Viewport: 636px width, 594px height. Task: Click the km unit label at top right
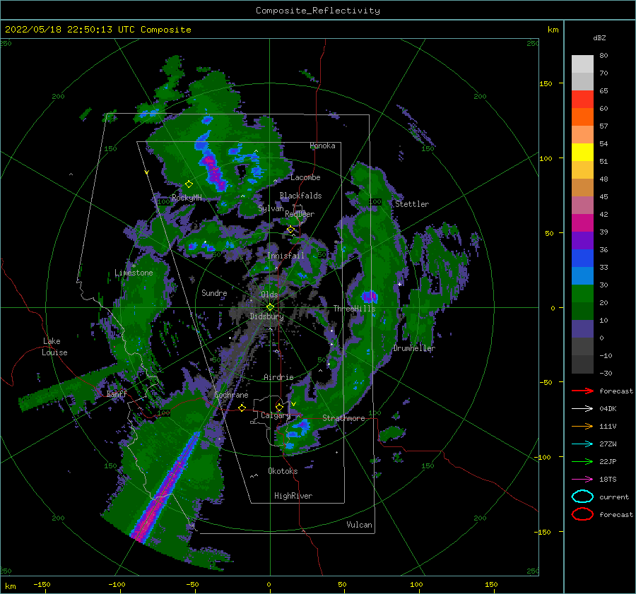(x=553, y=30)
